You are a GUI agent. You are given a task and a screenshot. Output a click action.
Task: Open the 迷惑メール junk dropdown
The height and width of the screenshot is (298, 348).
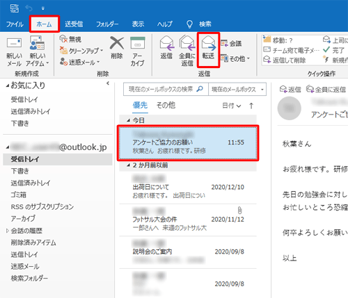coord(79,62)
